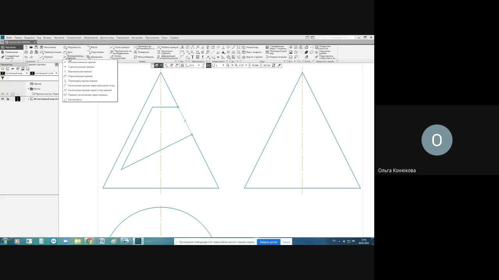The height and width of the screenshot is (280, 499).
Task: Redo action arrow
Action: pyautogui.click(x=31, y=57)
